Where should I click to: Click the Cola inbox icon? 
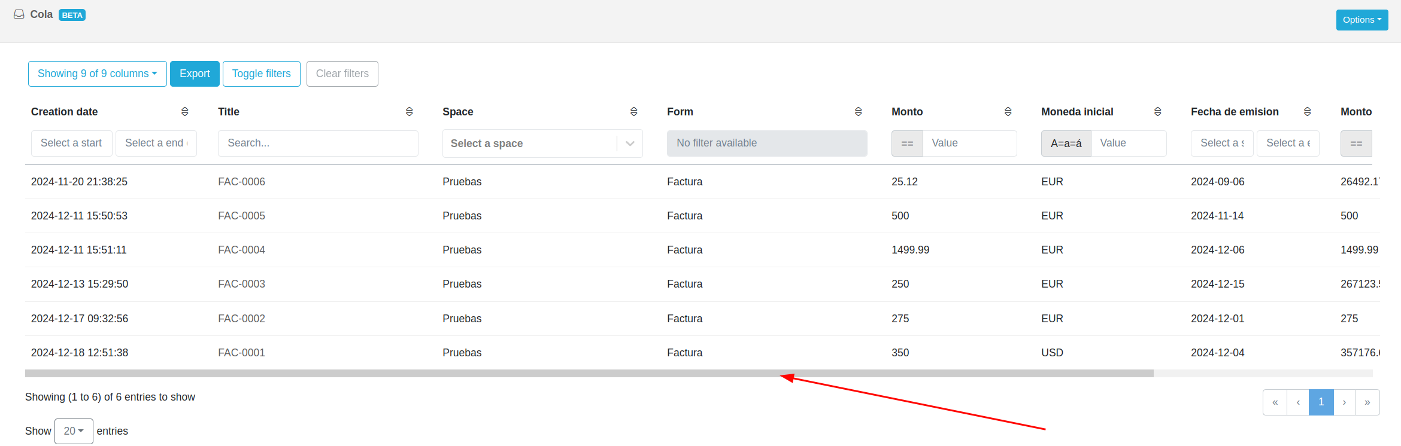[19, 14]
